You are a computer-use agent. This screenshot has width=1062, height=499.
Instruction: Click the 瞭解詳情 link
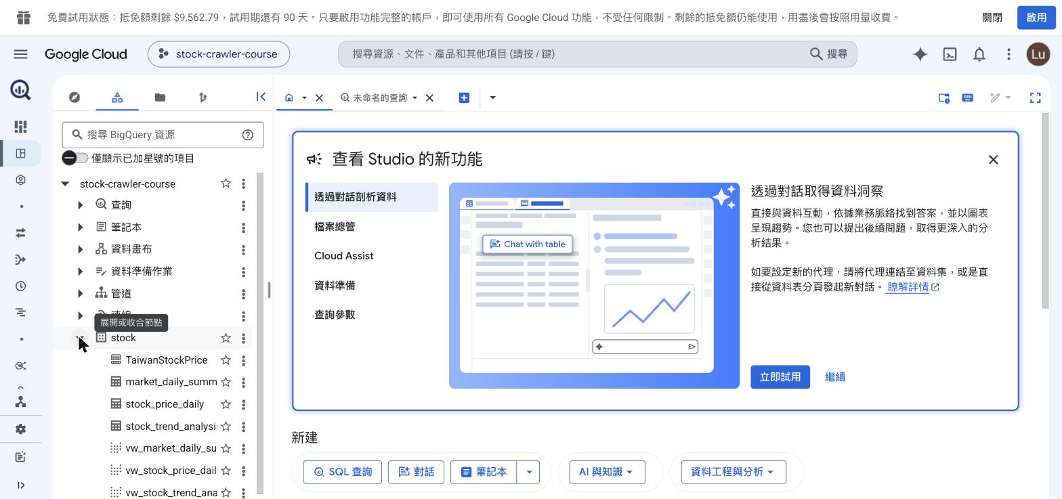pyautogui.click(x=912, y=287)
